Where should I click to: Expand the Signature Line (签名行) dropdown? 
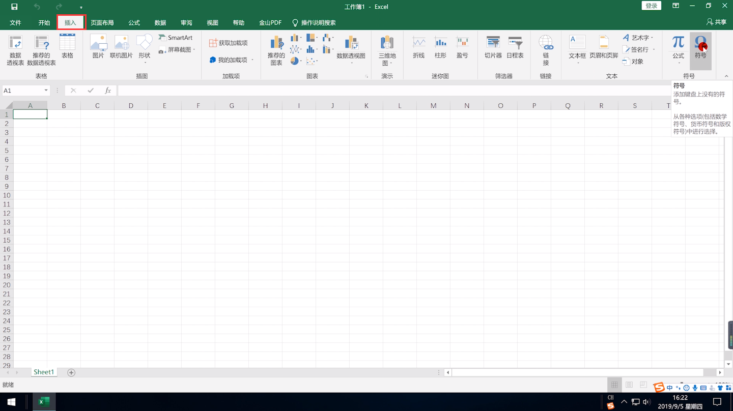(654, 50)
